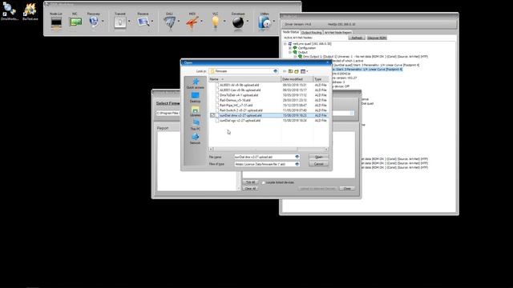Select Rail-Demux .ald file

point(235,100)
